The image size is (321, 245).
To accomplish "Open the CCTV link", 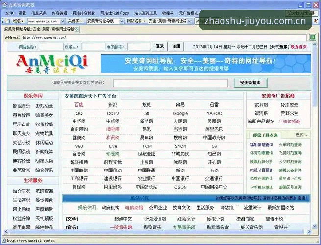I will pos(113,113).
